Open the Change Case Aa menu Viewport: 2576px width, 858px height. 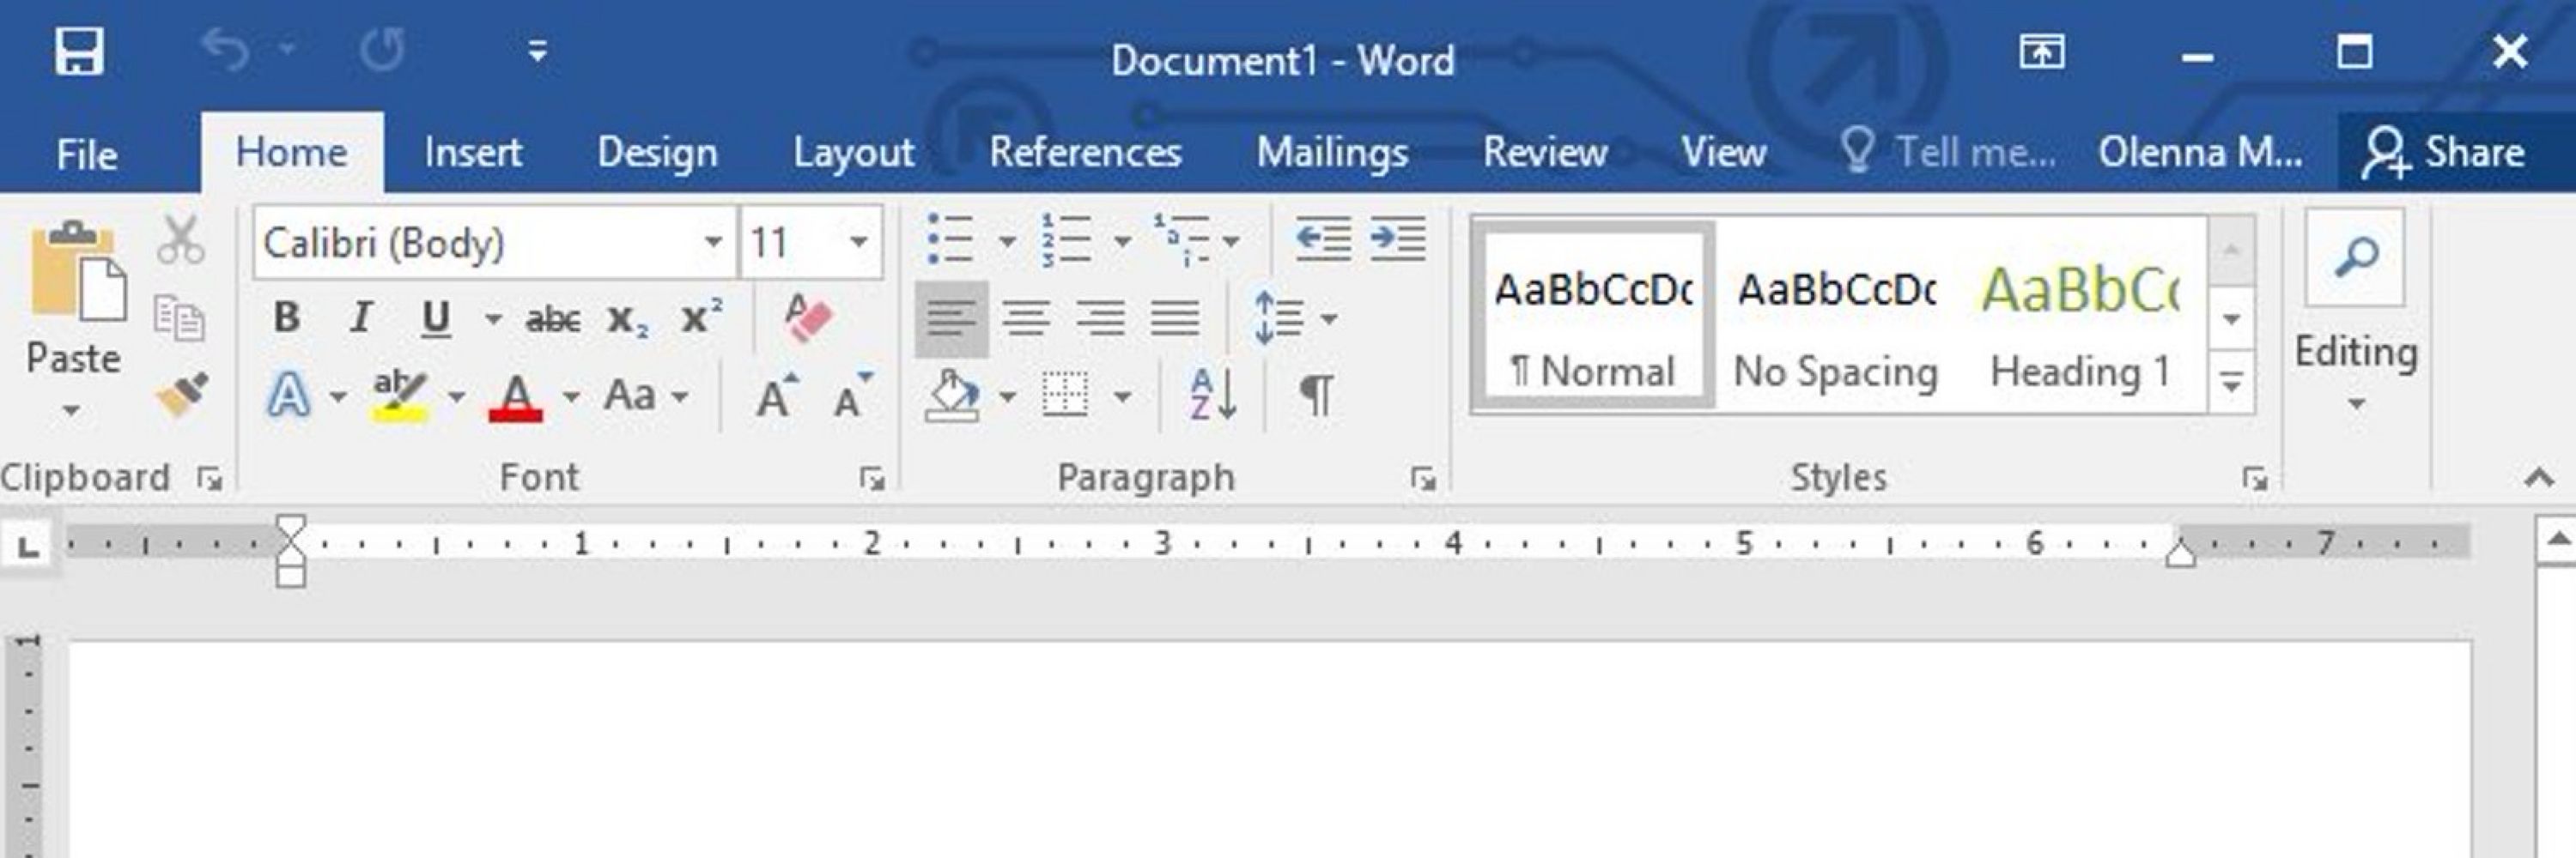(x=646, y=396)
